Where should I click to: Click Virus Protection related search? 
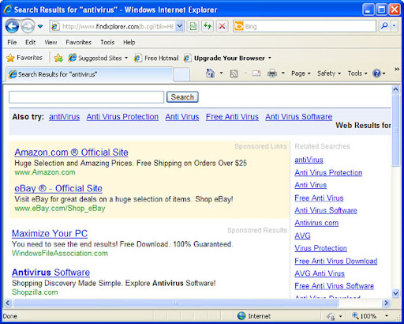tap(320, 248)
